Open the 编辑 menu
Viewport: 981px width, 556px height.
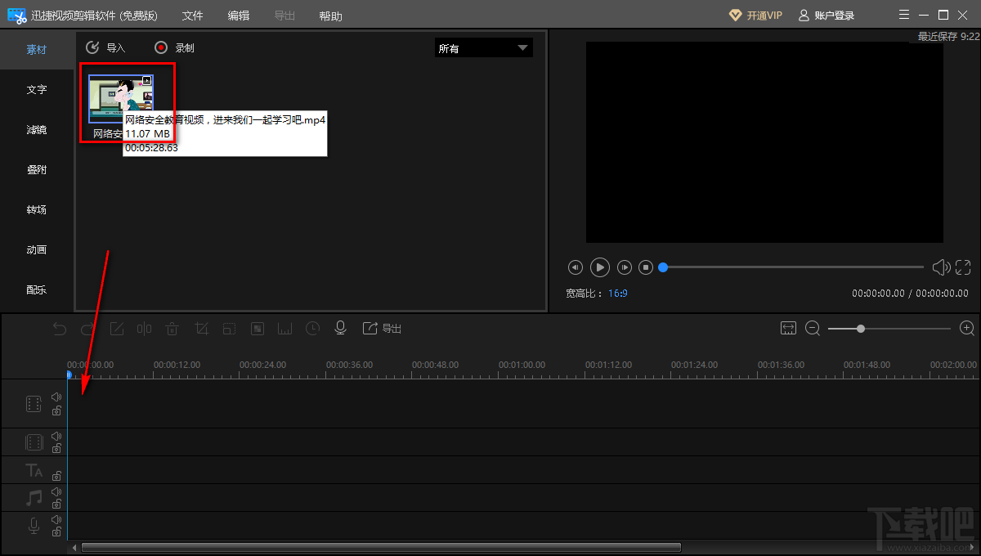[239, 16]
